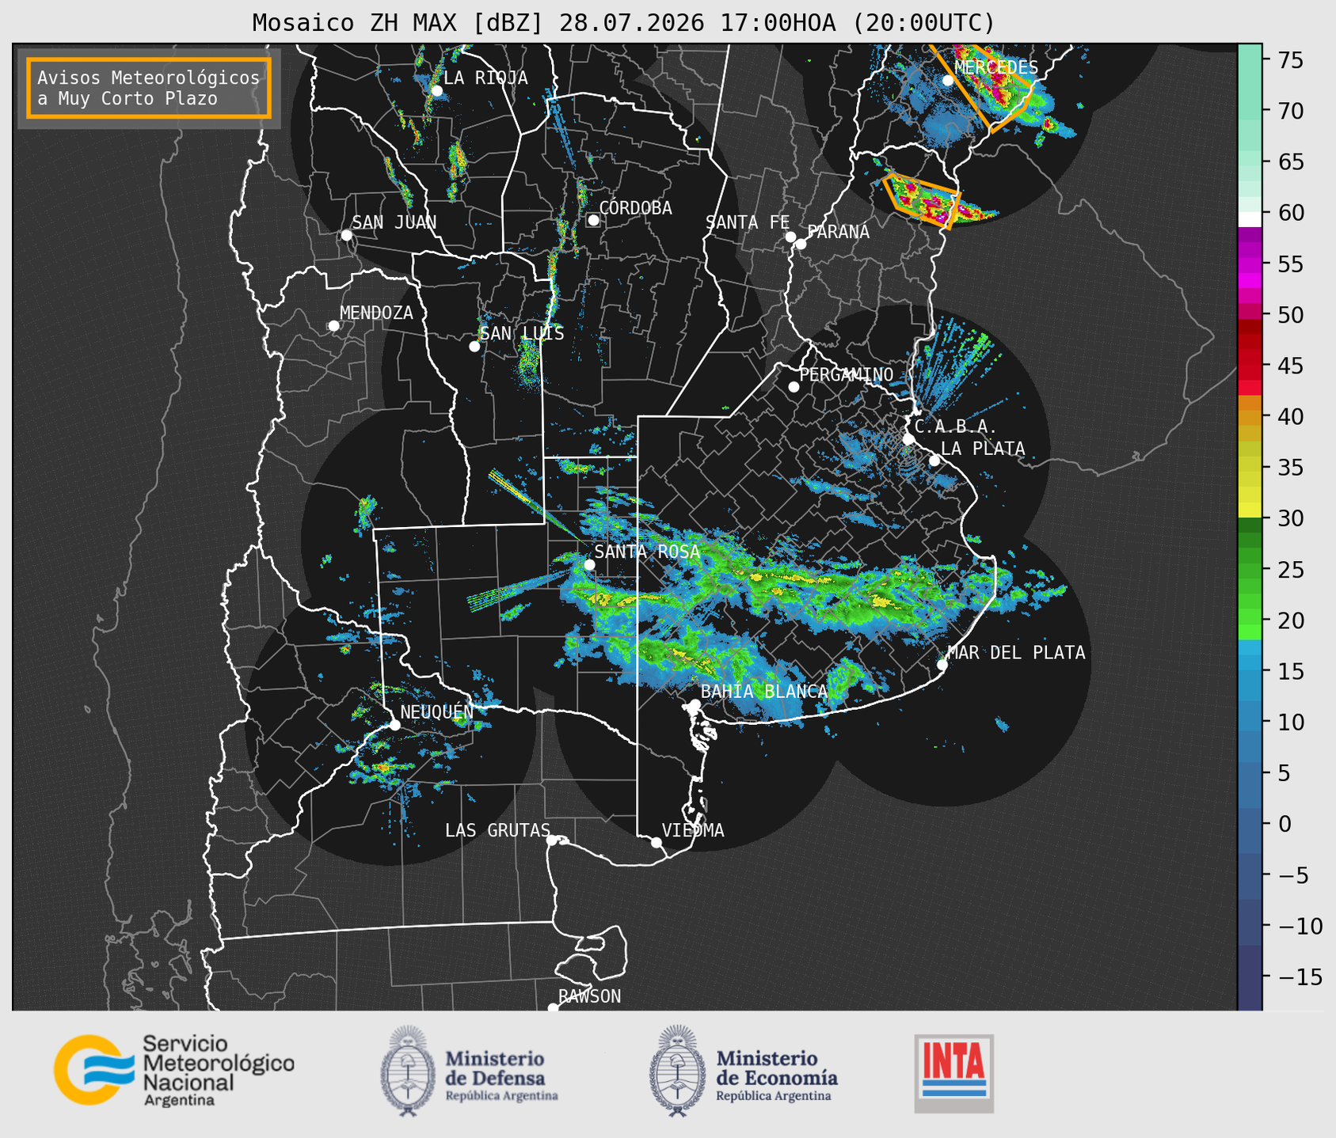The height and width of the screenshot is (1138, 1336).
Task: Click the Bahía Blanca city marker dot
Action: [x=695, y=704]
